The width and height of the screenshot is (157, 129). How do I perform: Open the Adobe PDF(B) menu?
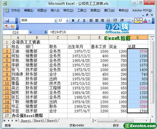pyautogui.click(x=142, y=10)
